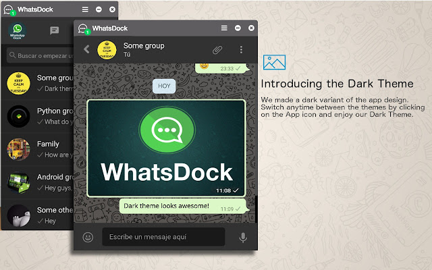Open the Family chat in list
This screenshot has width=432, height=270.
point(38,149)
